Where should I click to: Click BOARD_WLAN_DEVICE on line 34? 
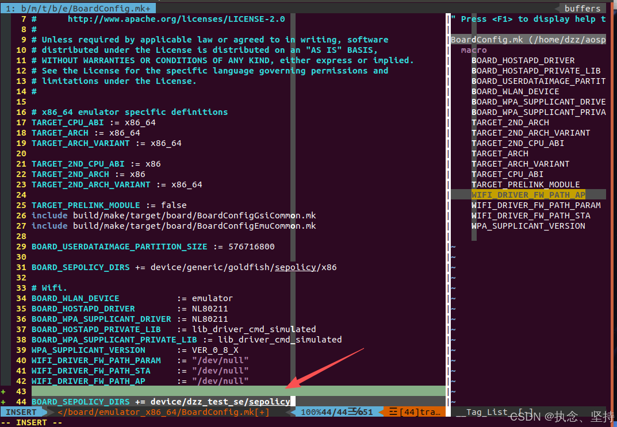click(x=75, y=298)
